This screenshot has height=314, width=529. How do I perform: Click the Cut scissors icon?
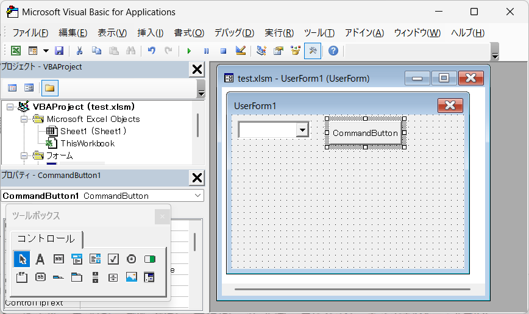(79, 51)
